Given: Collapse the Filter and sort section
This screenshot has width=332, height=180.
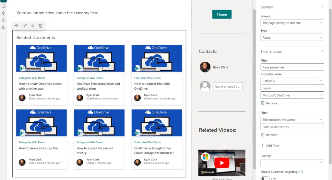Looking at the screenshot, I should tap(322, 51).
